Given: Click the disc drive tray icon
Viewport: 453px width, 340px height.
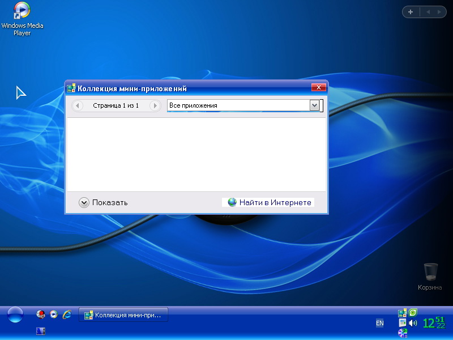Looking at the screenshot, I should coord(403,333).
